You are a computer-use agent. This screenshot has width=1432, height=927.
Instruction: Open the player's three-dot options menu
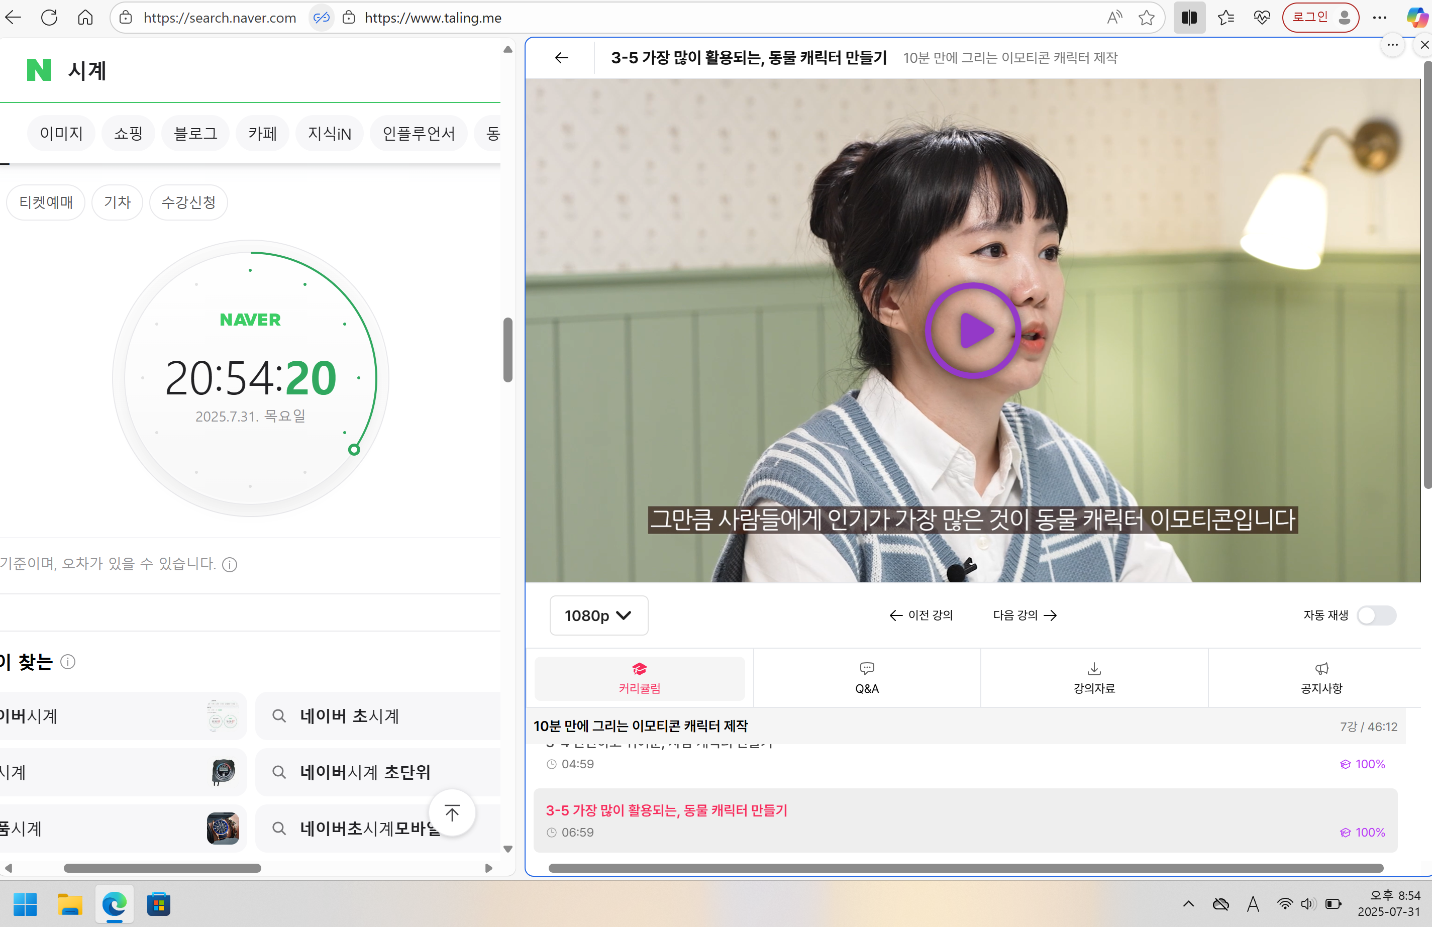(x=1392, y=45)
